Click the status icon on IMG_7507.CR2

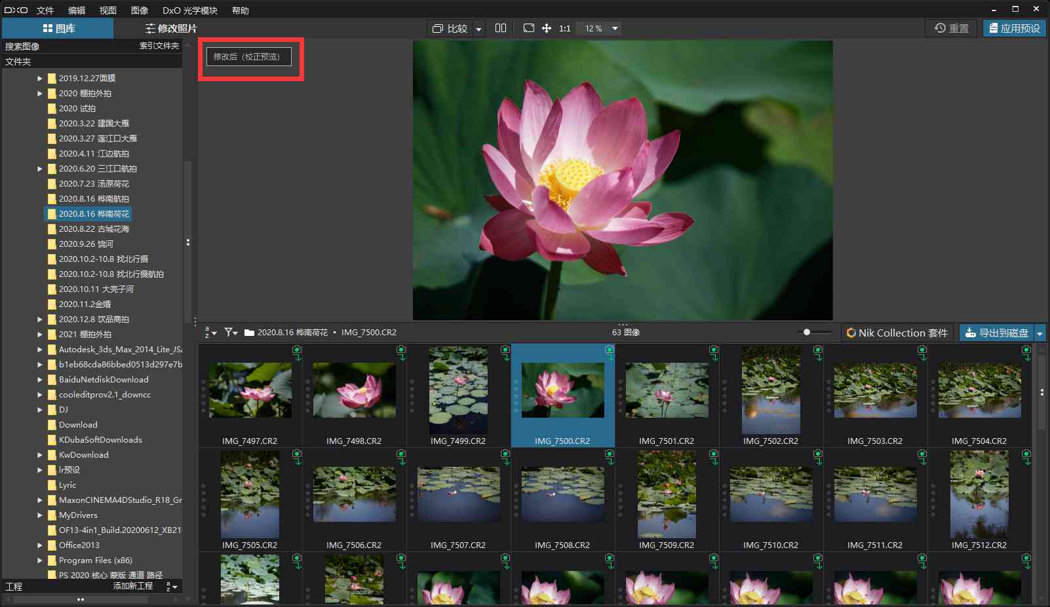coord(505,457)
